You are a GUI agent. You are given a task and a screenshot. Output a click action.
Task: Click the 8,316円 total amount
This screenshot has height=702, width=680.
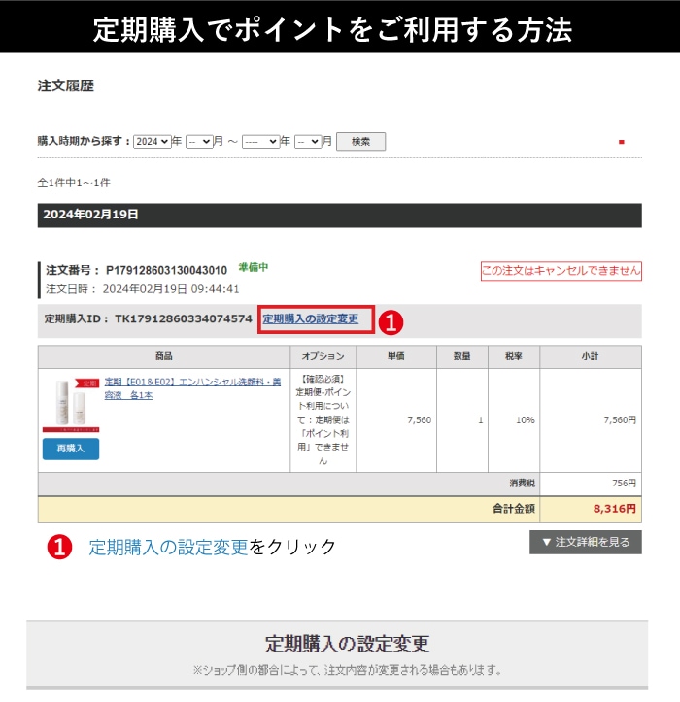pyautogui.click(x=614, y=508)
